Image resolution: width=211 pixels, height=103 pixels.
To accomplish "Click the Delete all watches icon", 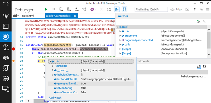I will click(x=205, y=22).
